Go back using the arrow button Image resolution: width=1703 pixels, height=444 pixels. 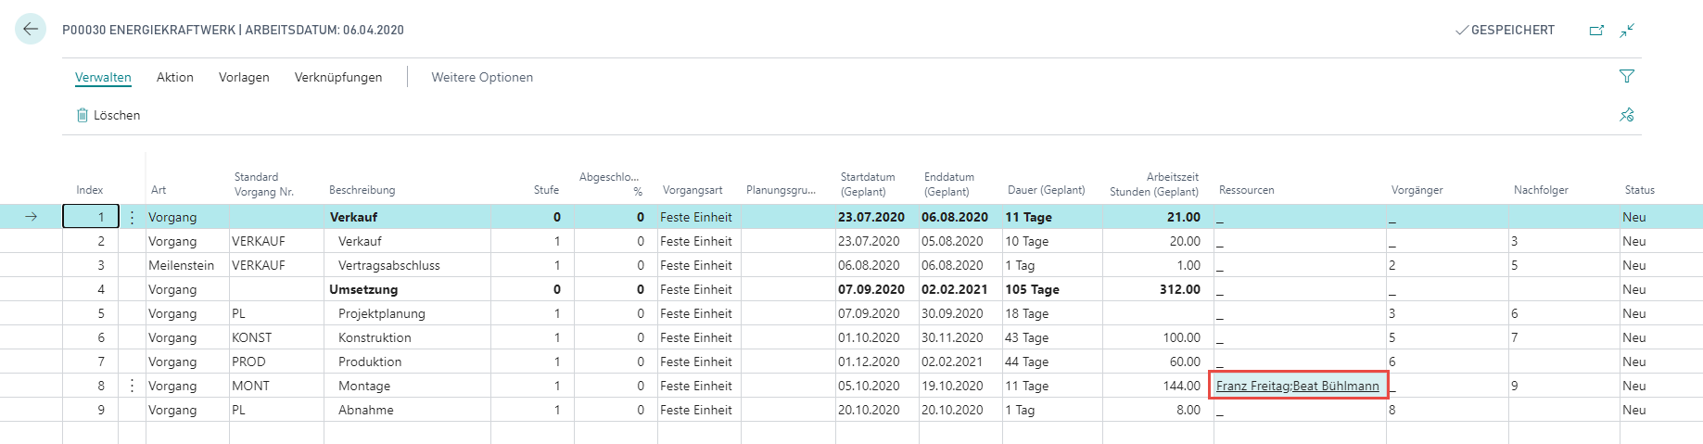coord(31,30)
